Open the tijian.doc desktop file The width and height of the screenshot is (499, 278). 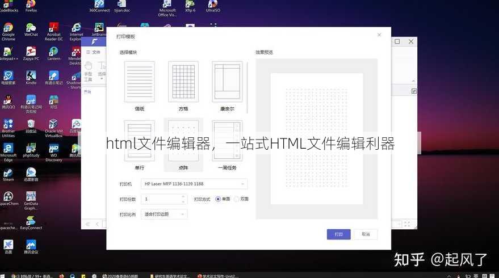pyautogui.click(x=122, y=6)
